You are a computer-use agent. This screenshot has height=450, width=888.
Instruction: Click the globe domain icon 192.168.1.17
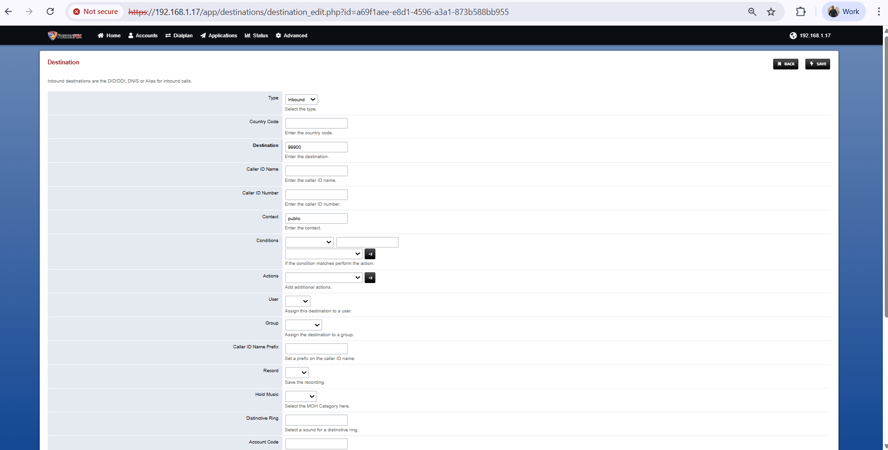tap(793, 35)
